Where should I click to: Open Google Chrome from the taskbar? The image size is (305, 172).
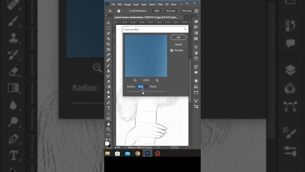138,154
